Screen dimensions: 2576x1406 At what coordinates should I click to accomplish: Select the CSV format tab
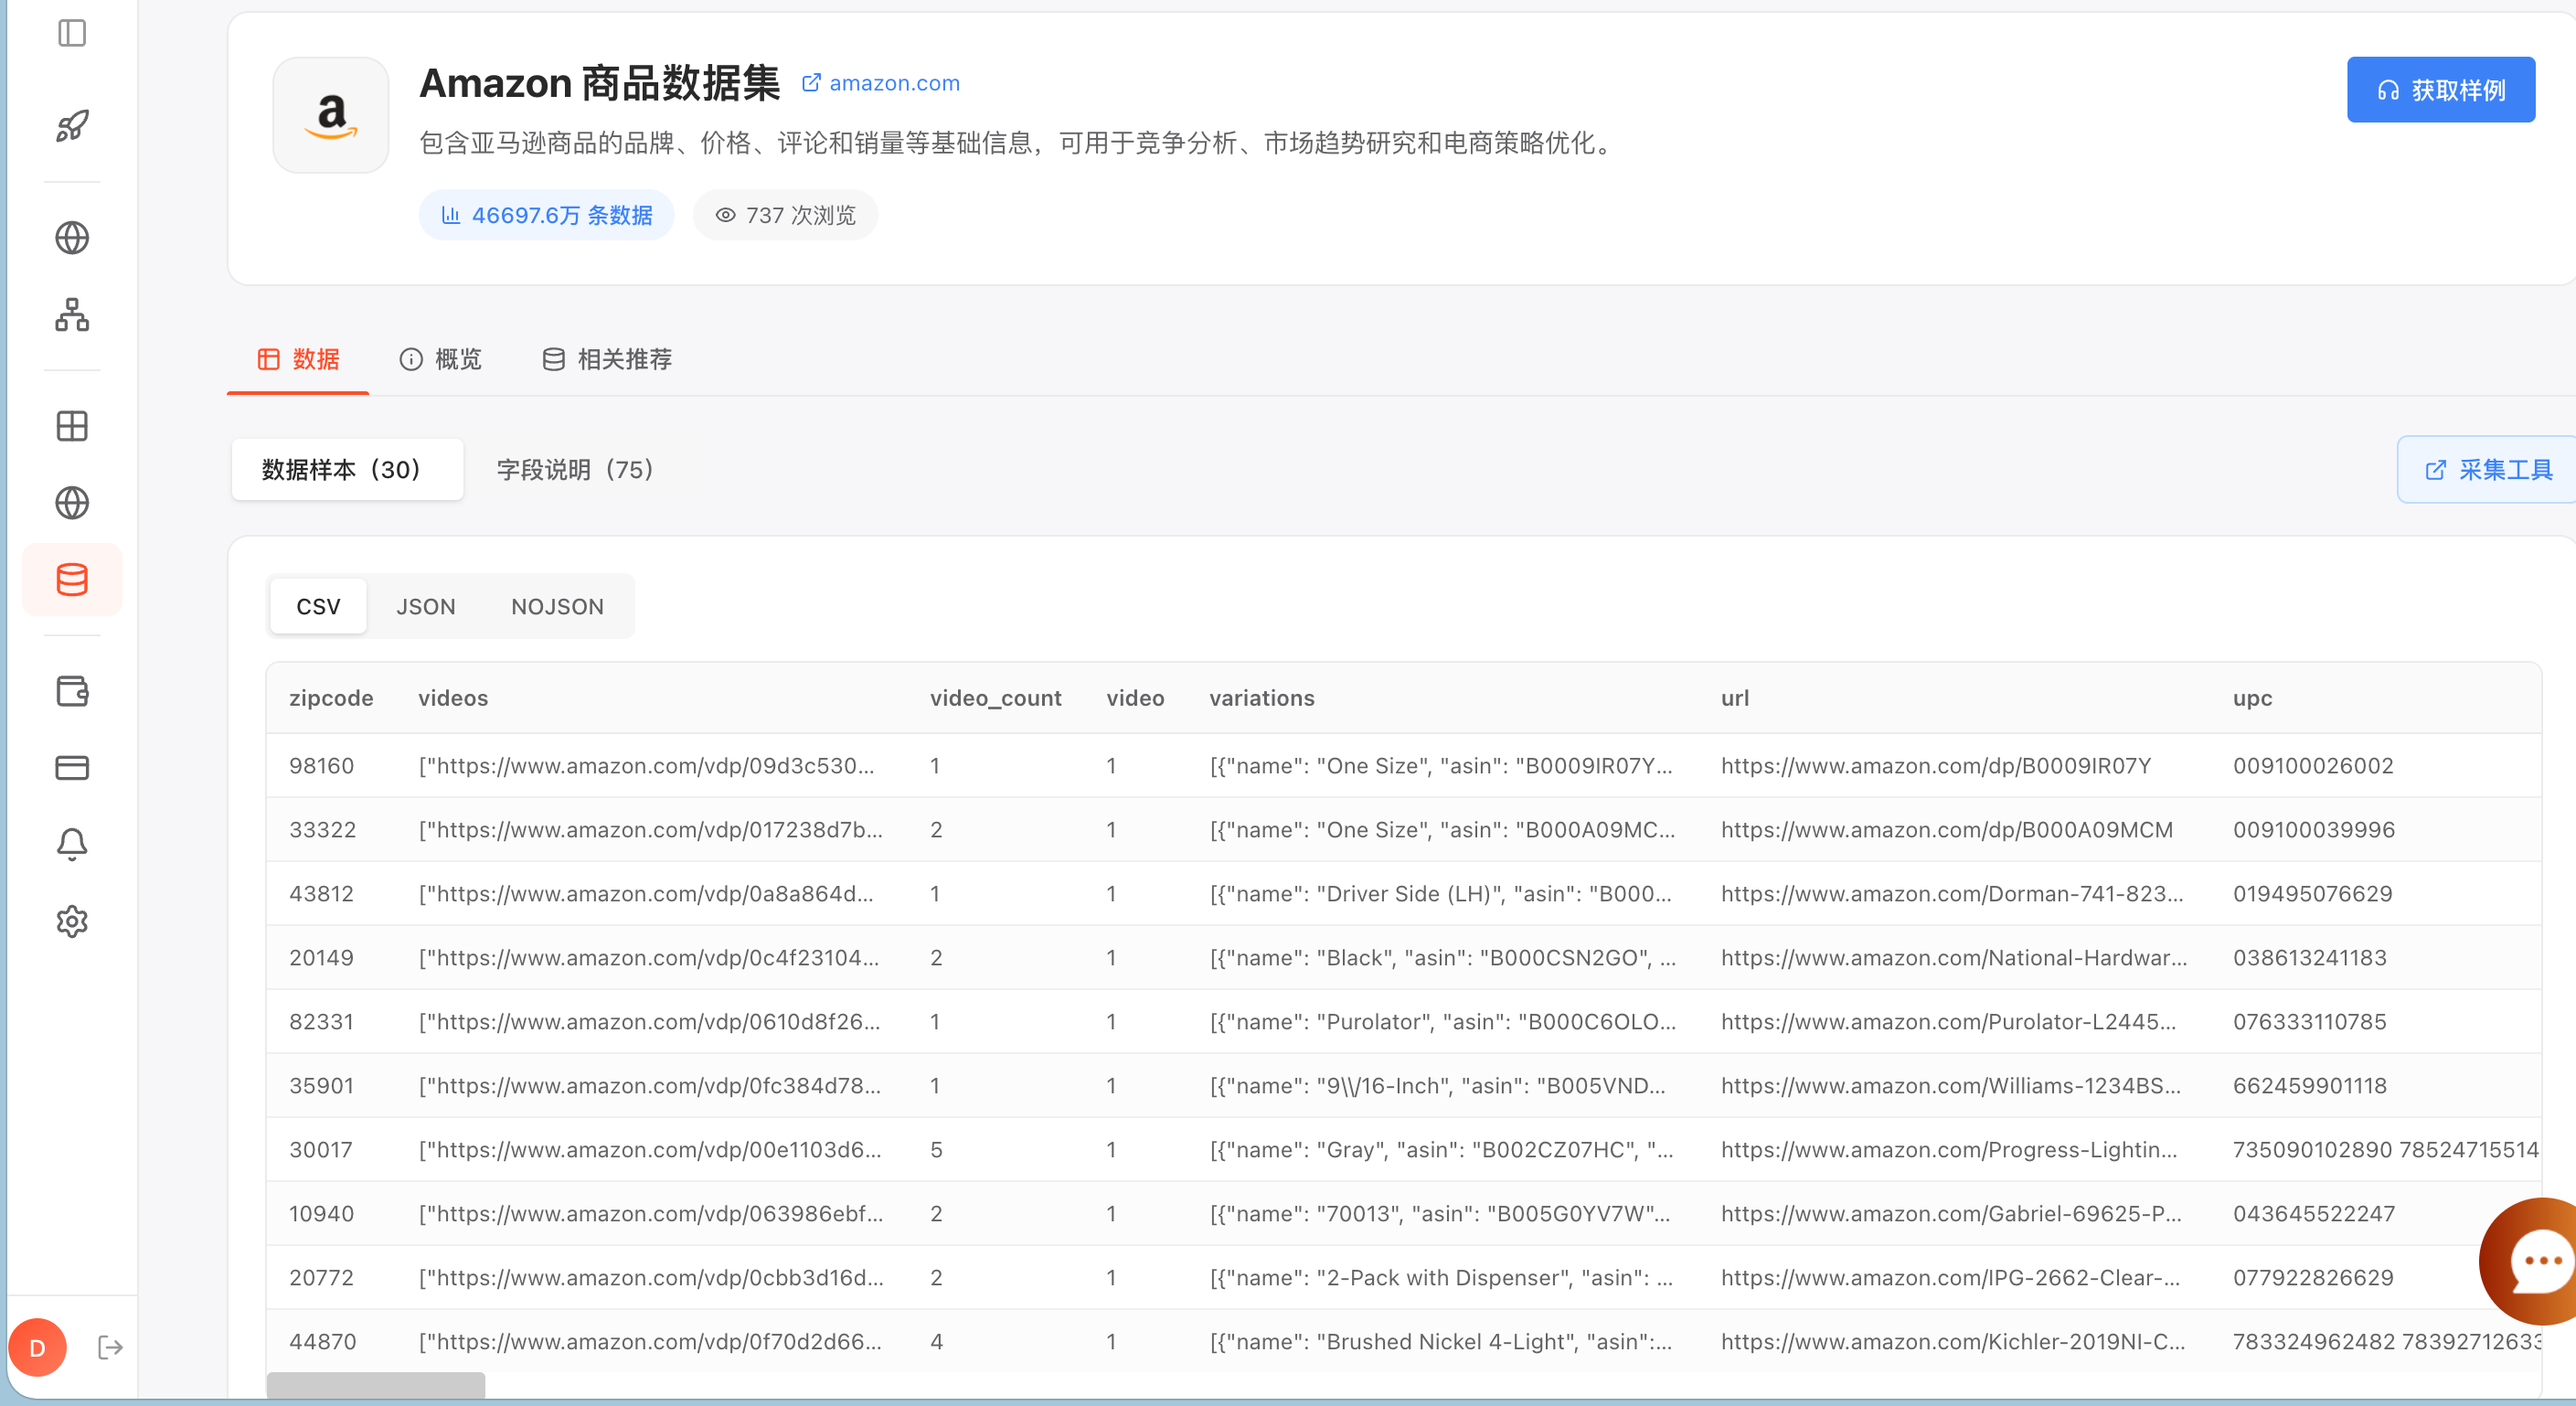318,607
